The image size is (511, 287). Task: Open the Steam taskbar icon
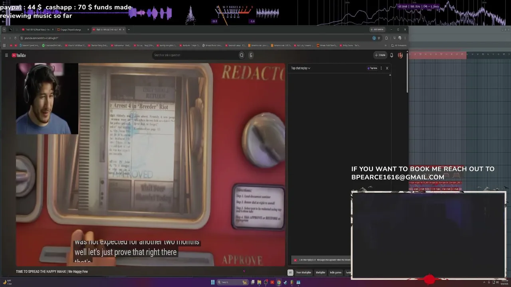point(285,282)
